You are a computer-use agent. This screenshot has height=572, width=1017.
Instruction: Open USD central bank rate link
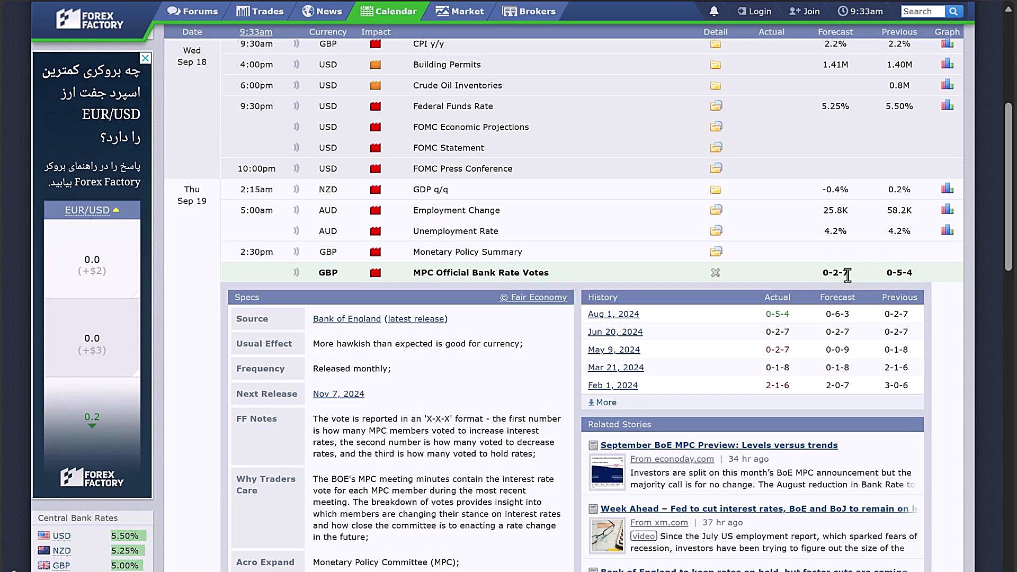pyautogui.click(x=61, y=536)
